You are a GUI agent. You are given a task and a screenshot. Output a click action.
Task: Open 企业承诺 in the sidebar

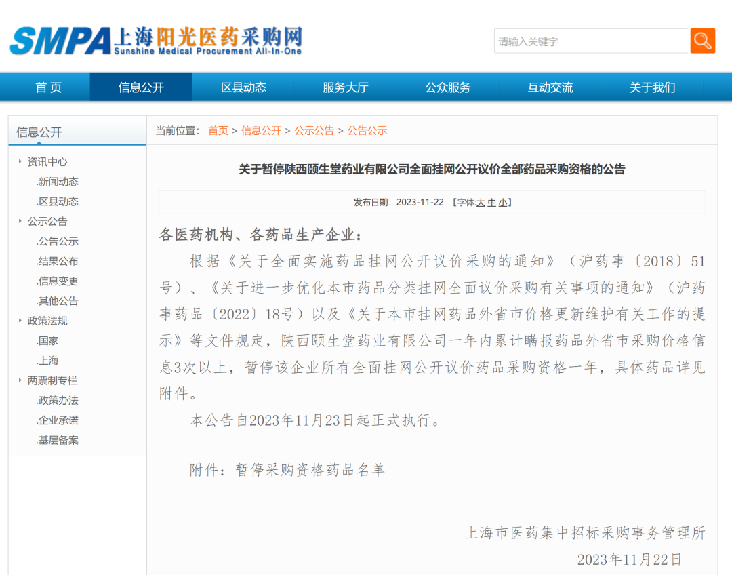pos(58,420)
